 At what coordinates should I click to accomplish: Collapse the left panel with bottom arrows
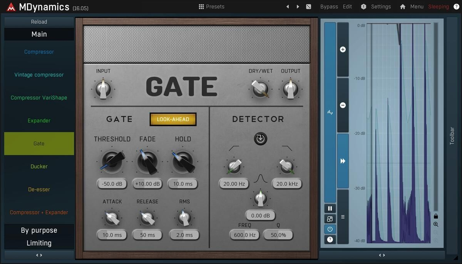[39, 255]
